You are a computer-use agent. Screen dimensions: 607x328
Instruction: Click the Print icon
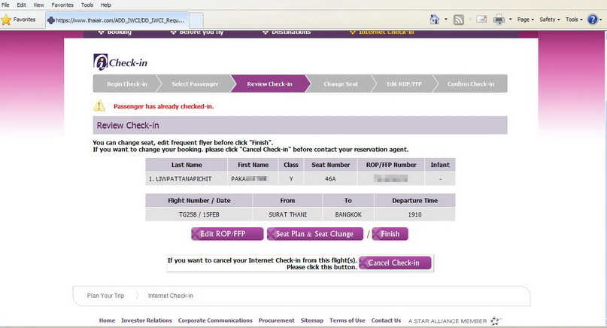(499, 20)
